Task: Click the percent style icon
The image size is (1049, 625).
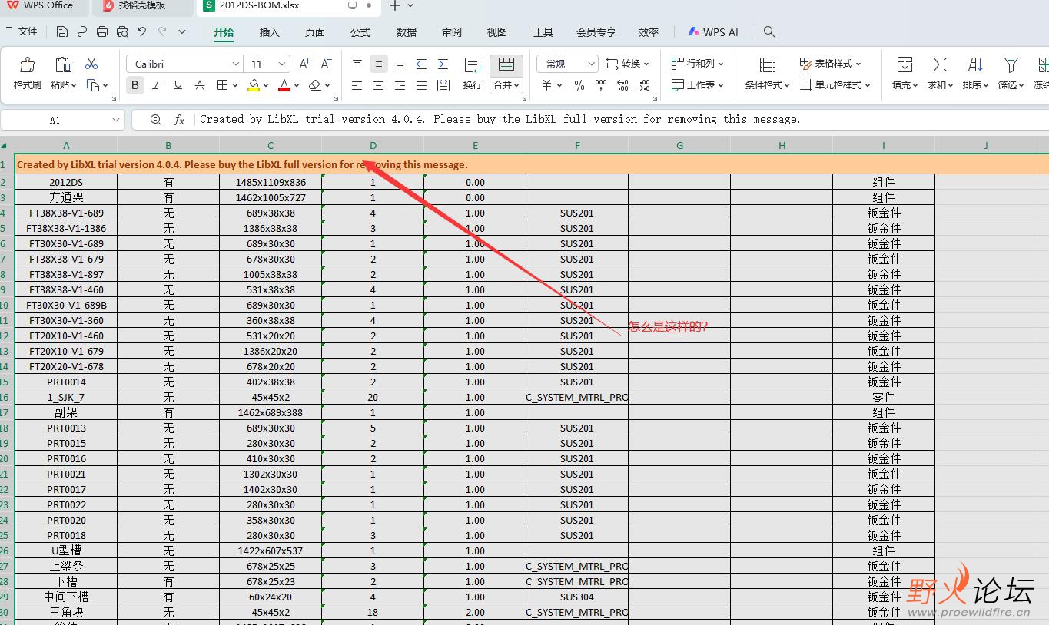Action: coord(579,85)
